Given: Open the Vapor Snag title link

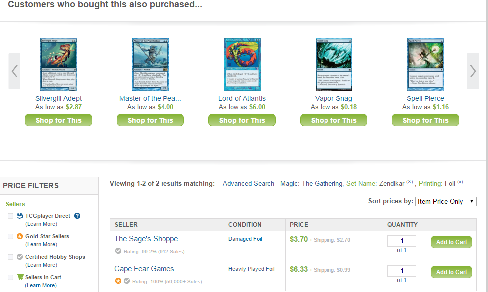Looking at the screenshot, I should [x=333, y=98].
